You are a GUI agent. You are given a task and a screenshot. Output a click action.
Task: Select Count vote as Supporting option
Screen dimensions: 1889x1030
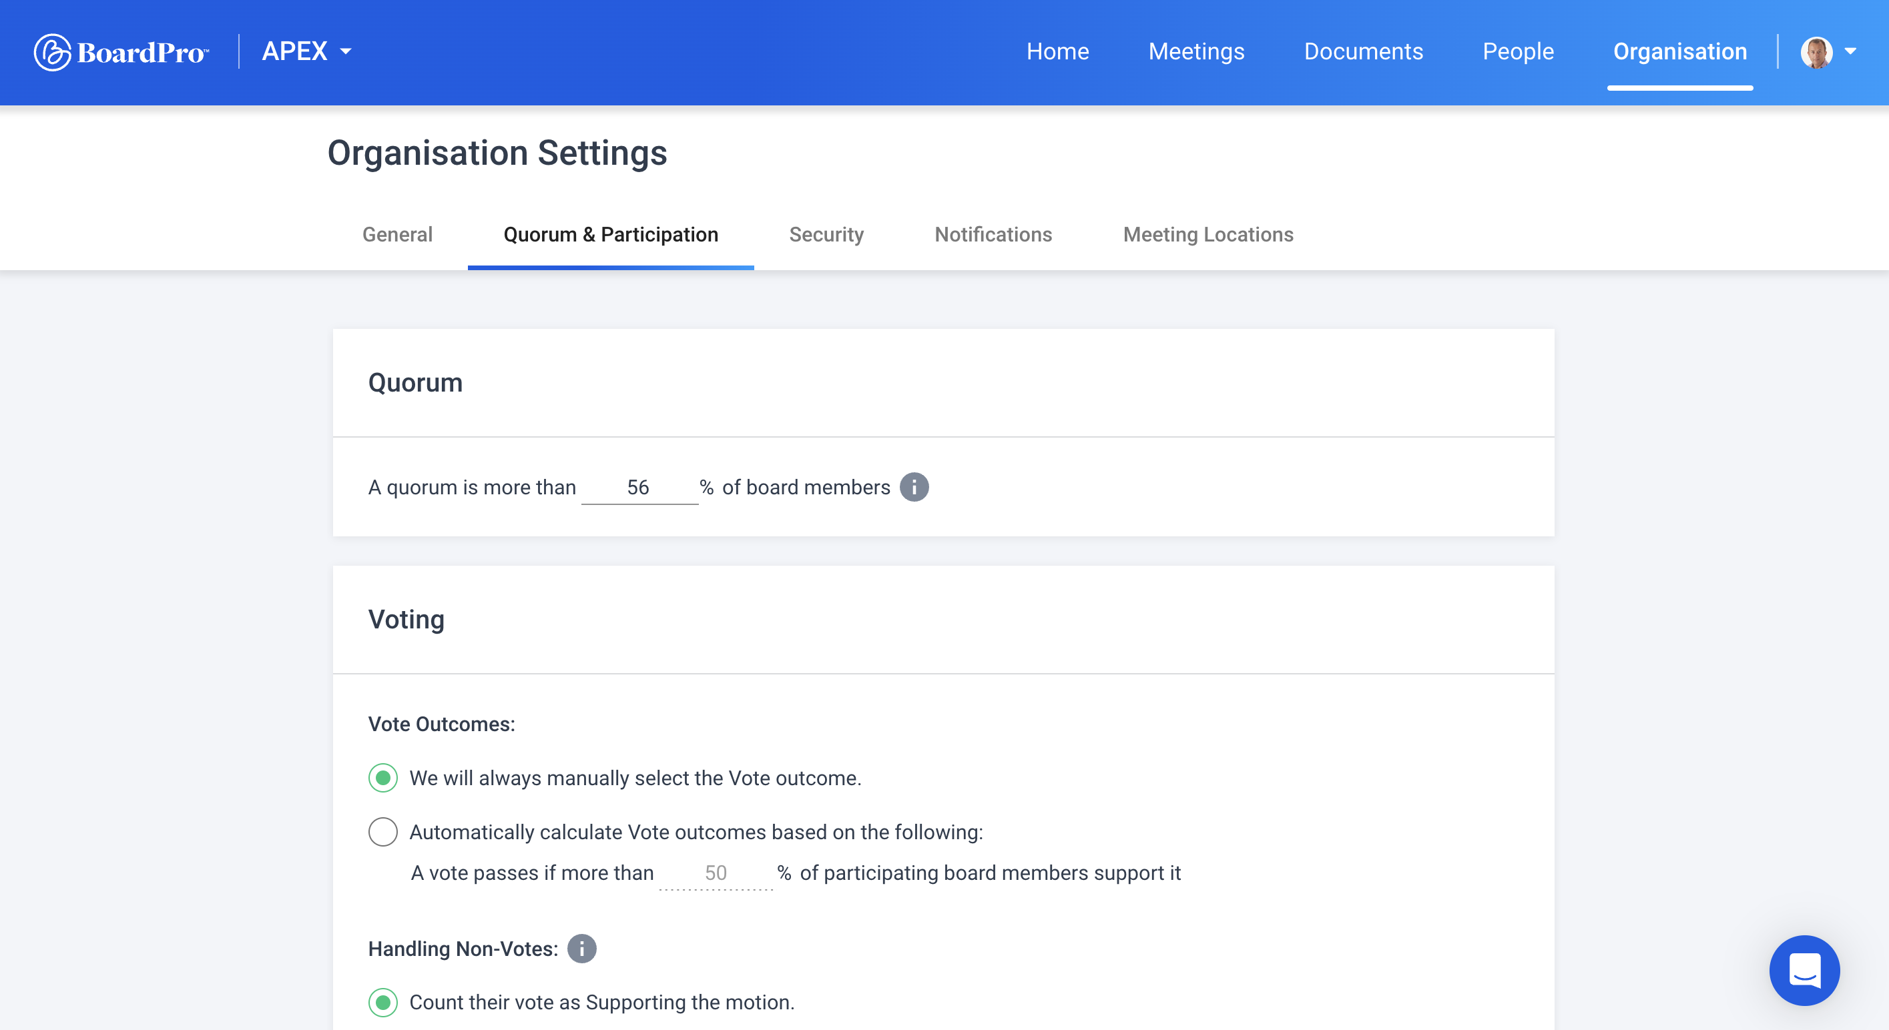382,1002
